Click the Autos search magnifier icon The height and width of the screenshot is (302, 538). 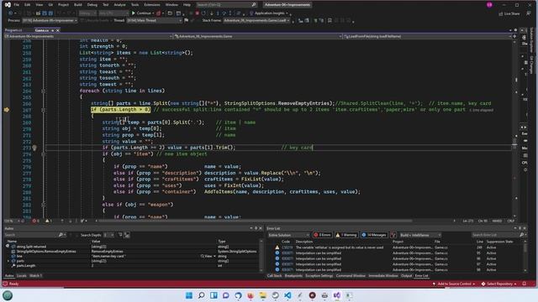point(61,235)
